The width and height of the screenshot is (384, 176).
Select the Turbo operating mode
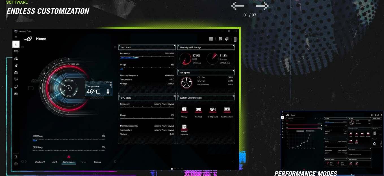coord(83,162)
